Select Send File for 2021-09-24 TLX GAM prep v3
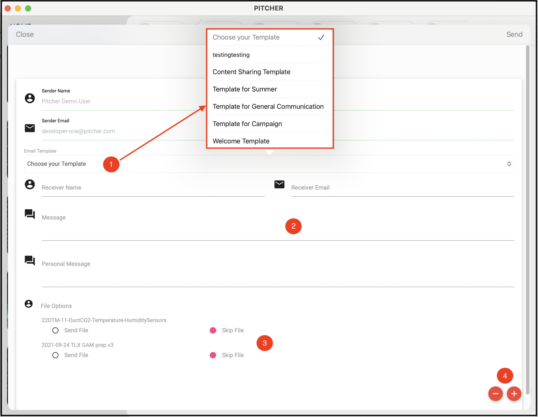This screenshot has height=417, width=538. tap(55, 355)
